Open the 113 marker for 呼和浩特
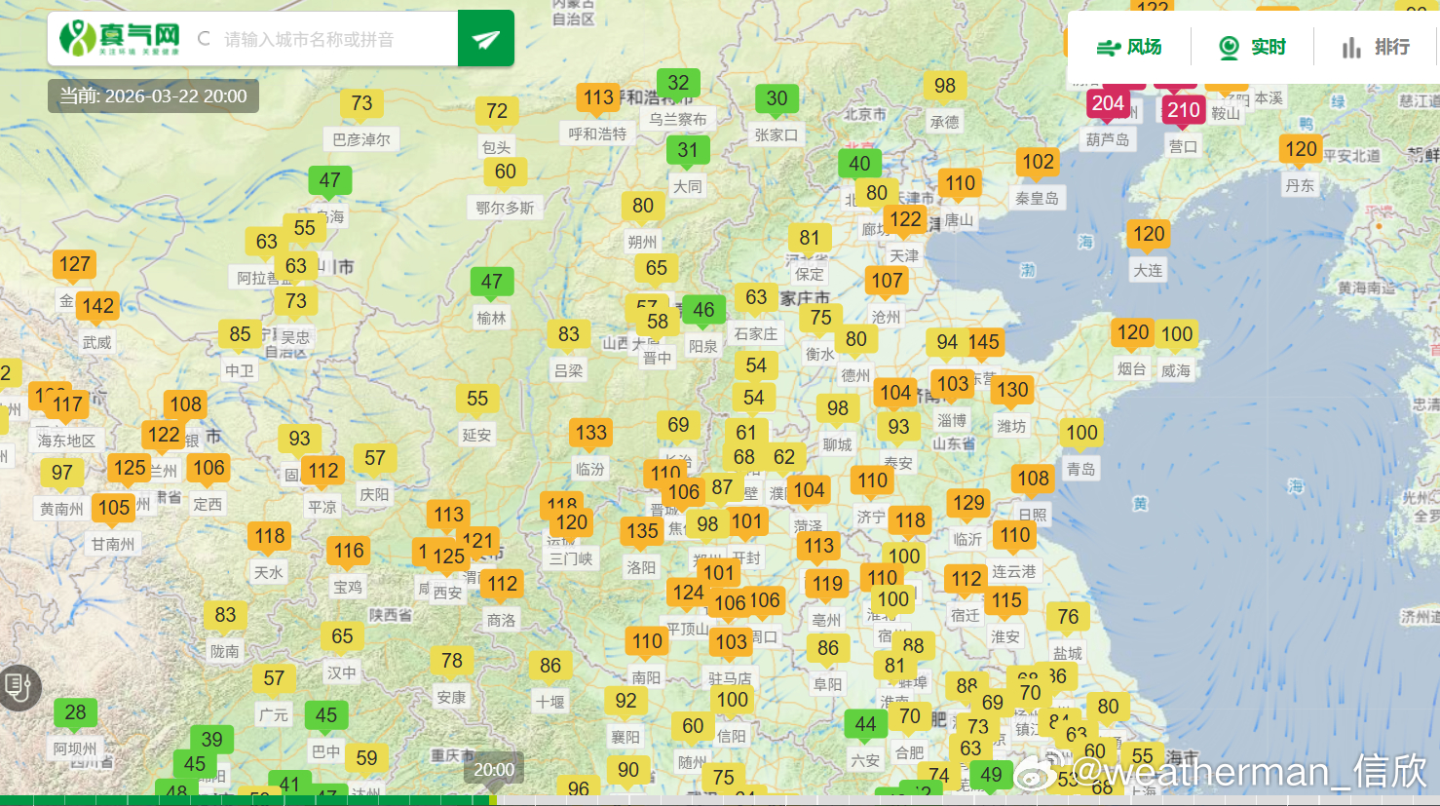 coord(599,97)
